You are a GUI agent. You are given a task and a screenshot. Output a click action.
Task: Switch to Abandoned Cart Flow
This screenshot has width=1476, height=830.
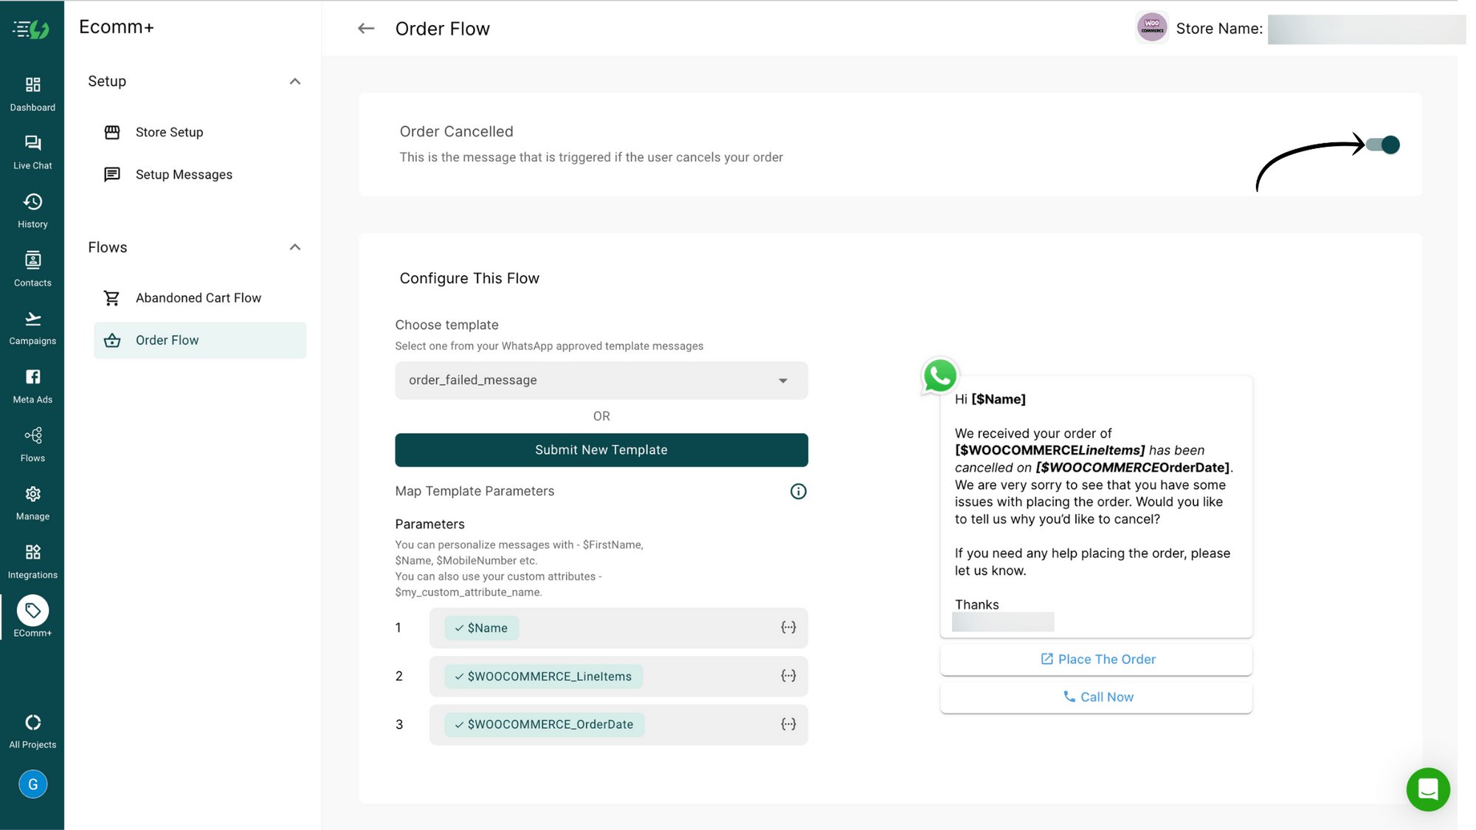198,297
